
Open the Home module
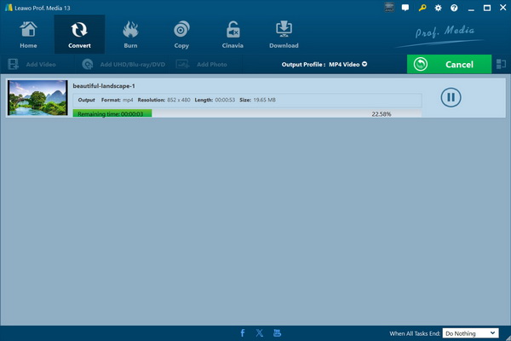28,35
